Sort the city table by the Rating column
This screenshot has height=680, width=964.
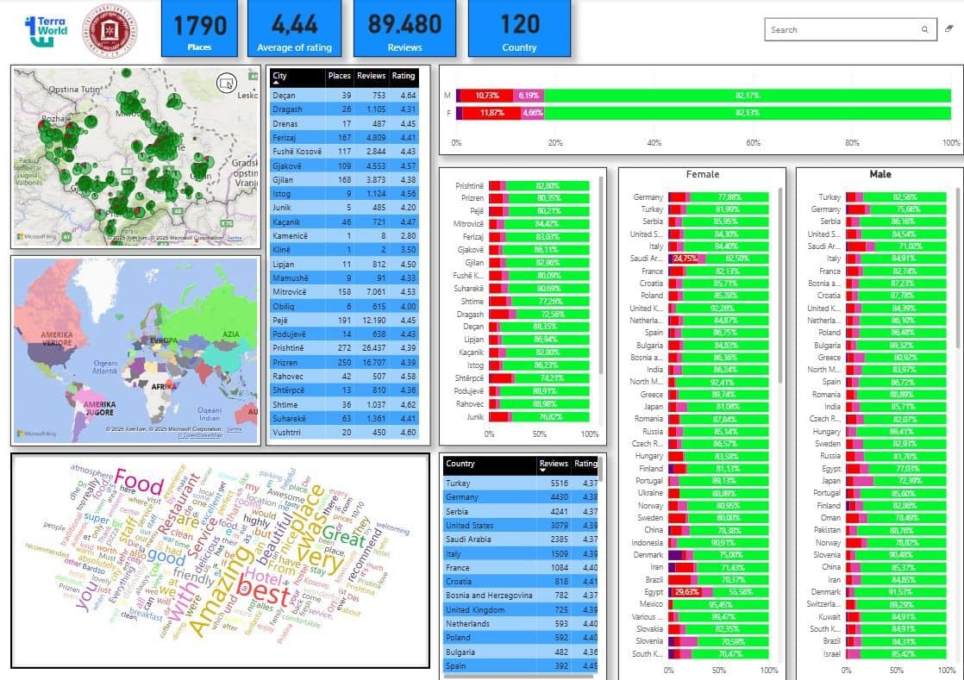click(x=404, y=76)
